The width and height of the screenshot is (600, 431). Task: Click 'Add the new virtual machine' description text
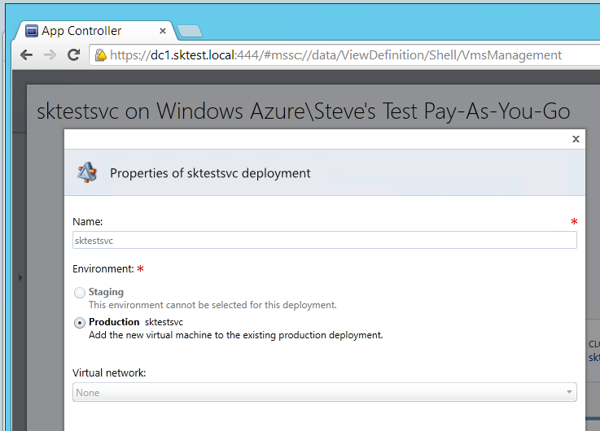click(x=236, y=335)
